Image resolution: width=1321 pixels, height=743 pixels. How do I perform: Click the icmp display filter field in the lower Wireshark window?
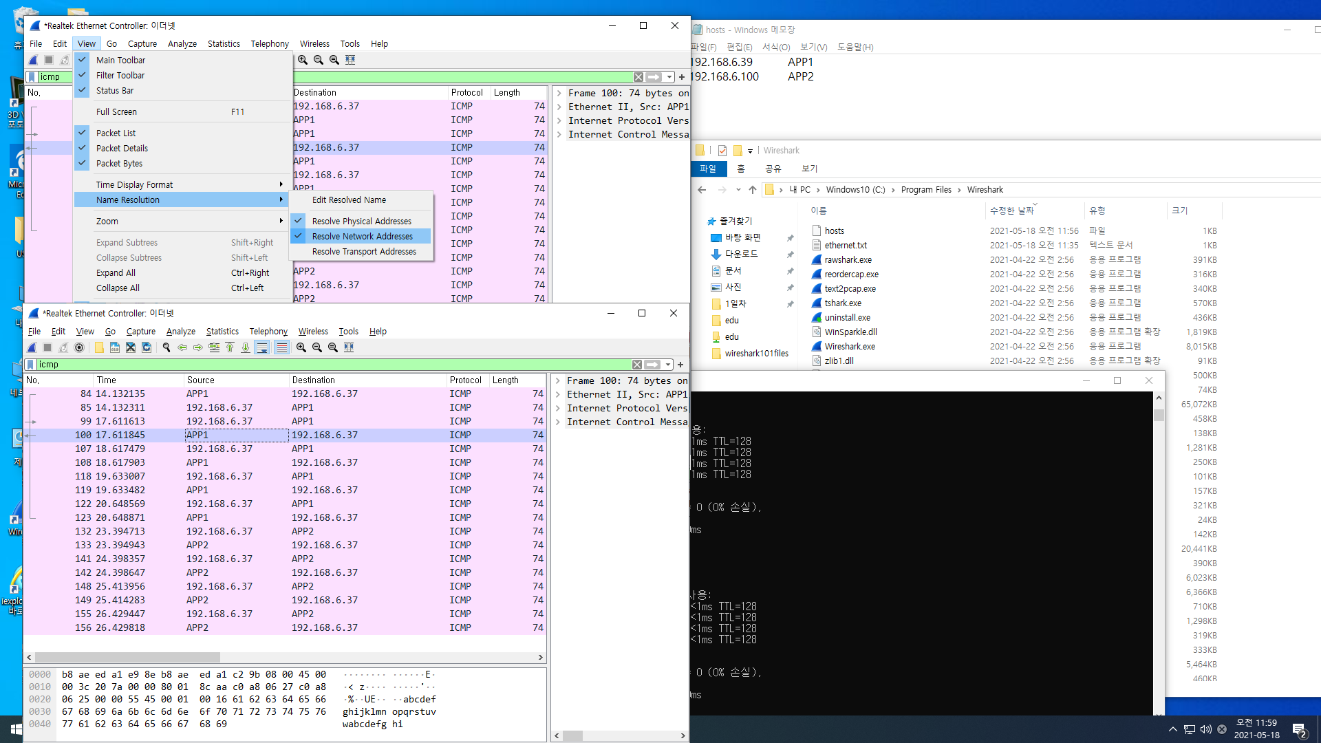pyautogui.click(x=330, y=364)
